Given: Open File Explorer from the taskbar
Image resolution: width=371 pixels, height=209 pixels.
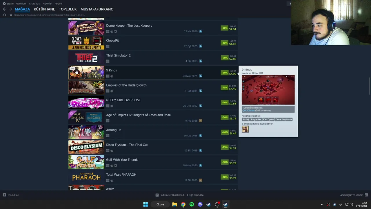Looking at the screenshot, I should coord(174,204).
